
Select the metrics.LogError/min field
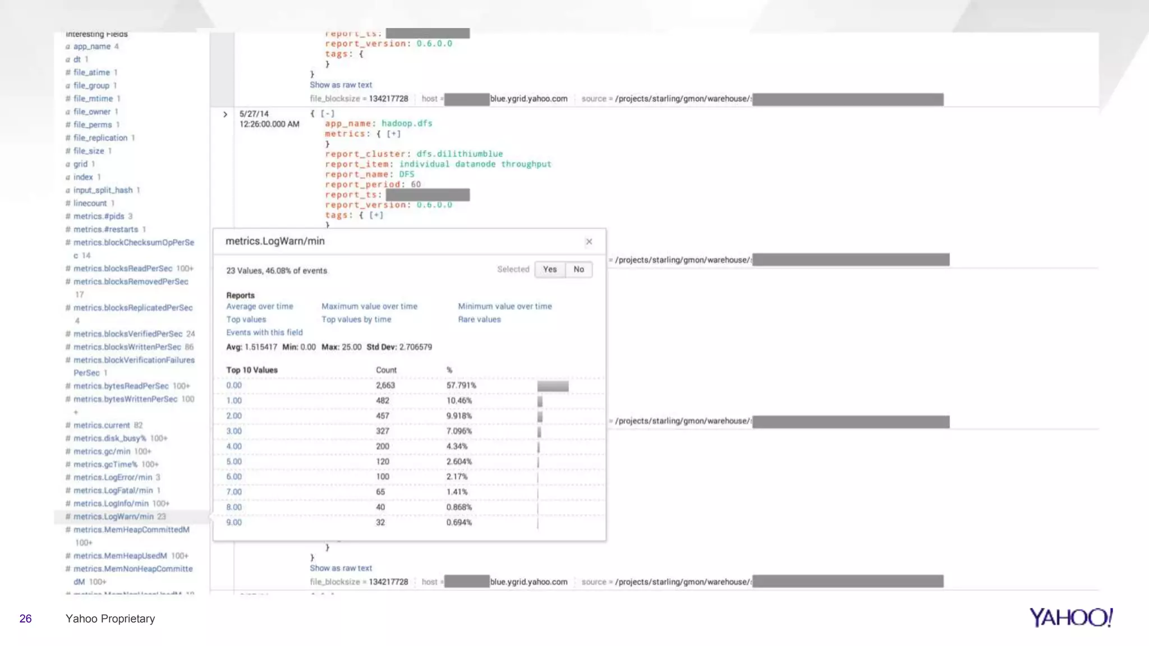tap(112, 477)
